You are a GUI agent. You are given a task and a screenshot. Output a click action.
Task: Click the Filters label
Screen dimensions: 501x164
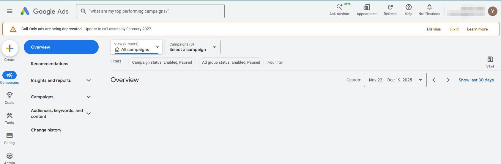[116, 61]
